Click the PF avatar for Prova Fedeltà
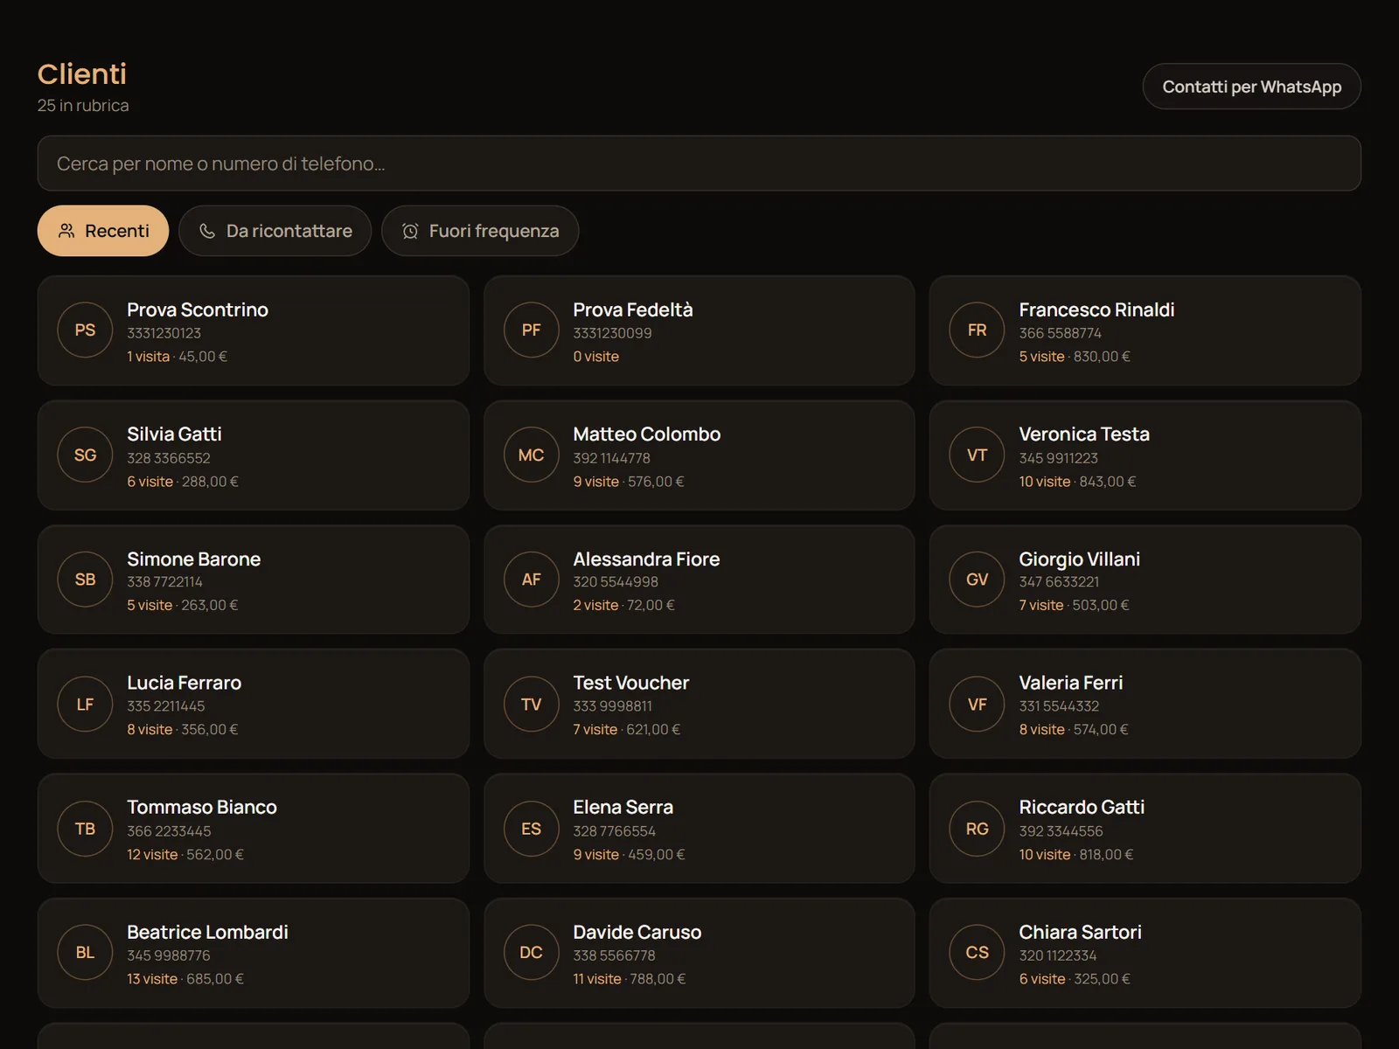Image resolution: width=1399 pixels, height=1049 pixels. (x=531, y=330)
